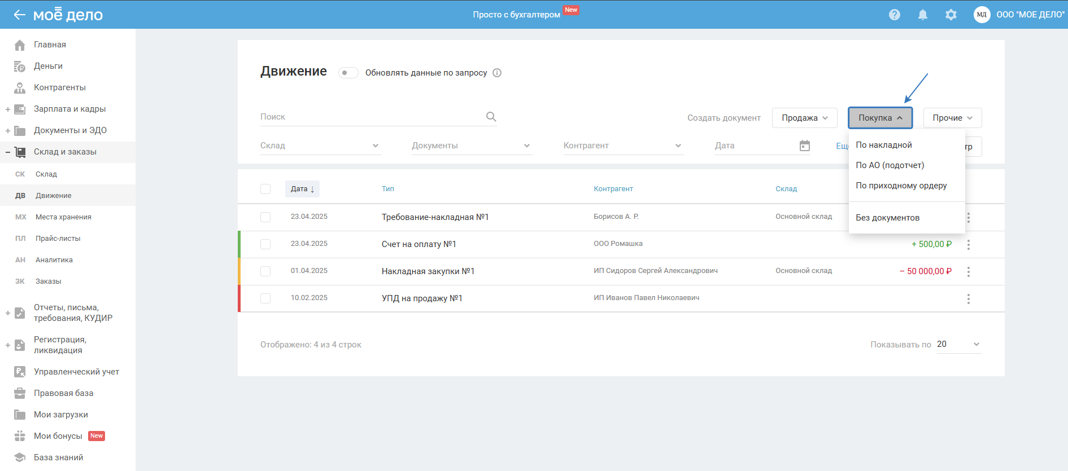This screenshot has width=1068, height=471.
Task: Click the people icon beside Контрагенты
Action: click(x=20, y=87)
